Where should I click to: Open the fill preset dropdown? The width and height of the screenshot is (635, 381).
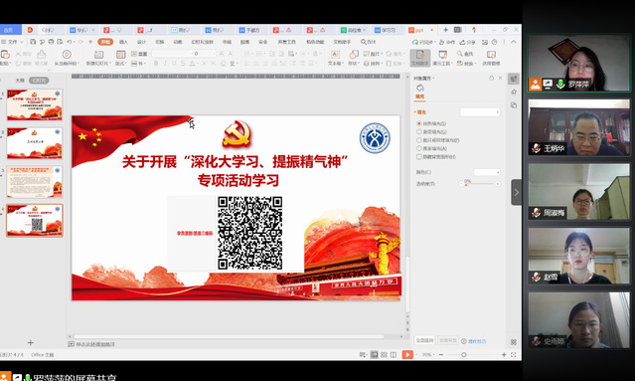[x=480, y=111]
